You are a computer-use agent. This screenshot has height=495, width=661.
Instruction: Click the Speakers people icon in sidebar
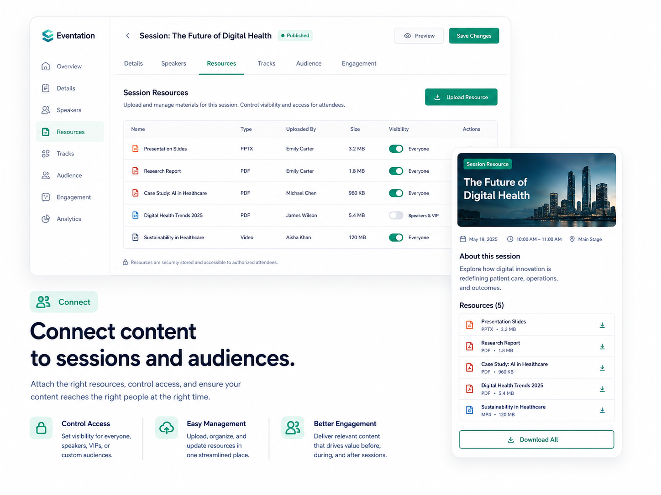pyautogui.click(x=46, y=110)
